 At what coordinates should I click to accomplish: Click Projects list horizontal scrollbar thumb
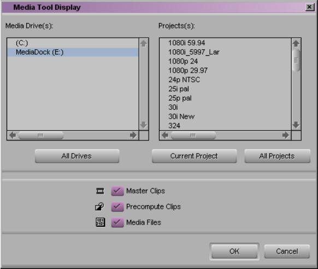[193, 135]
